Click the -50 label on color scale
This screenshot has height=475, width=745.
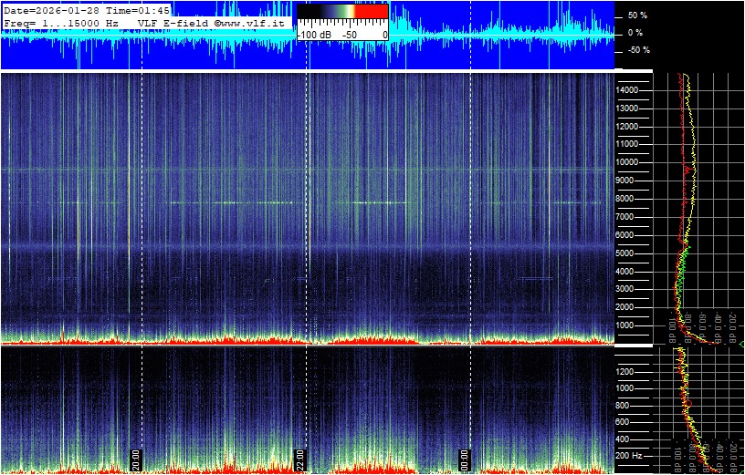349,35
